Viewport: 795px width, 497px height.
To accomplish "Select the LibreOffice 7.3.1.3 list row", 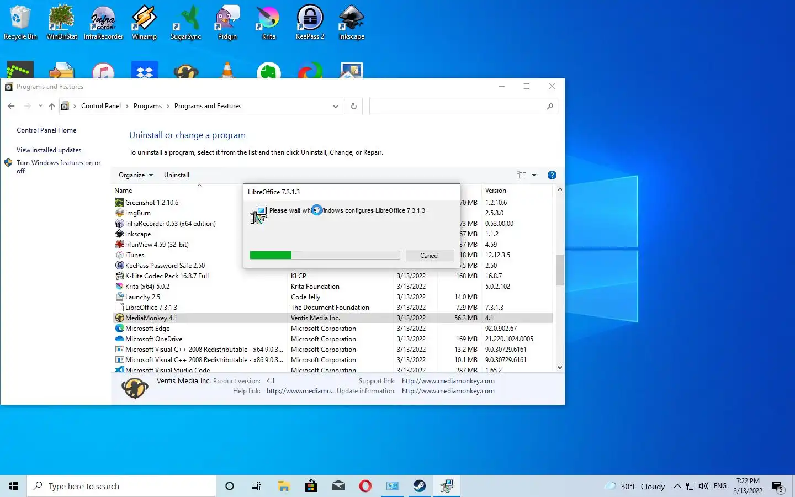I will click(332, 308).
